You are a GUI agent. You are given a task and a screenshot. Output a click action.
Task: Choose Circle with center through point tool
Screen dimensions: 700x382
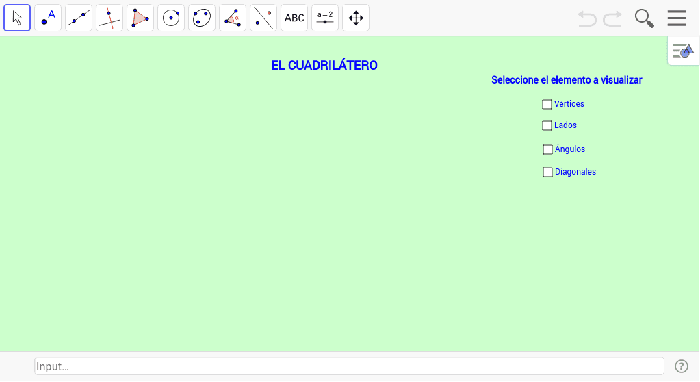pos(171,18)
